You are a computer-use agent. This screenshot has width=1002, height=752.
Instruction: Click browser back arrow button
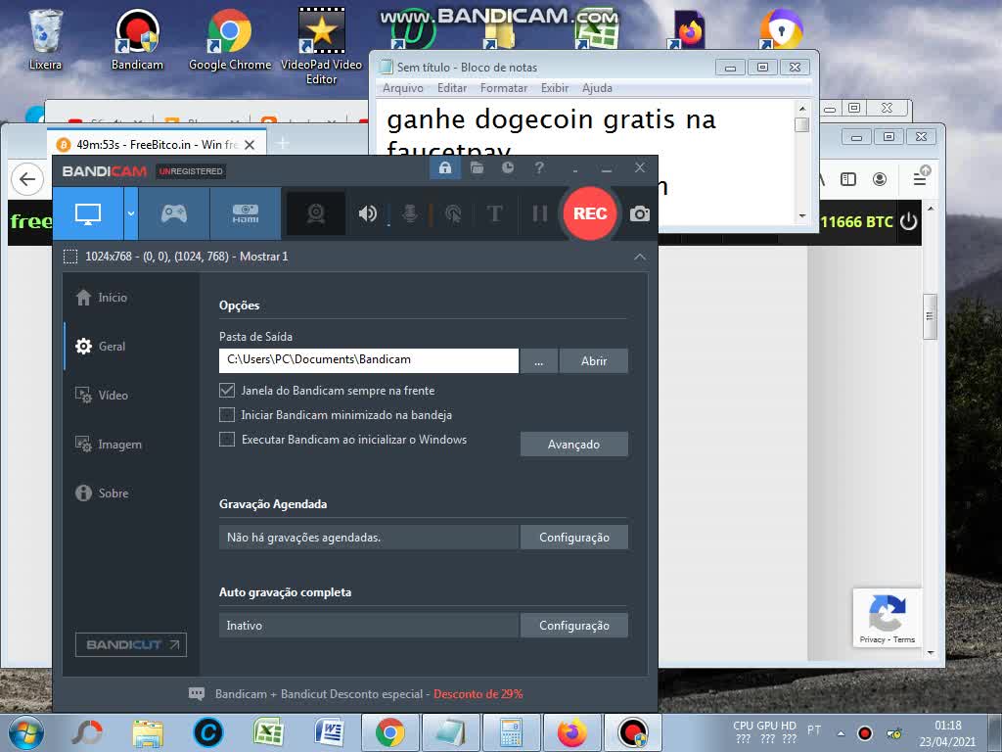point(27,179)
